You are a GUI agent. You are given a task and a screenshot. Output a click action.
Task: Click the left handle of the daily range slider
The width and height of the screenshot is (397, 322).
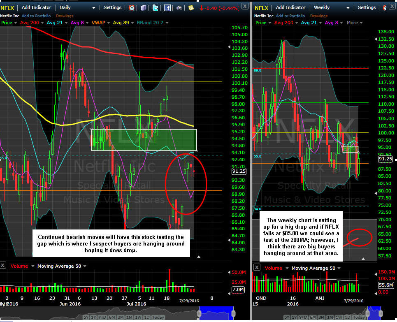coord(199,314)
